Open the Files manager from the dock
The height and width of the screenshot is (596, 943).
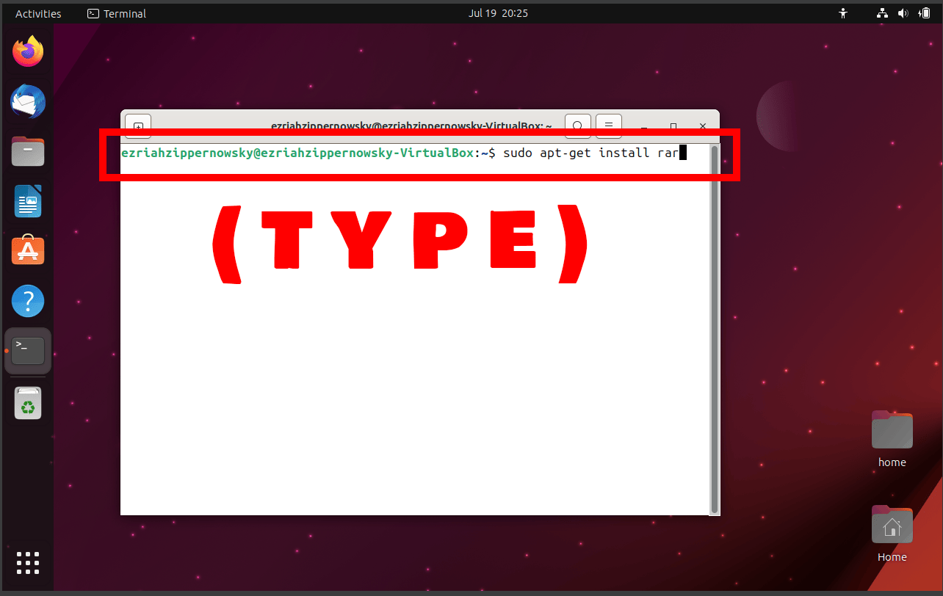(27, 151)
